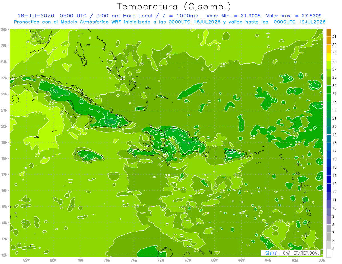342x264 pixels.
Task: Click the 68W longitude axis label
Action: pyautogui.click(x=215, y=260)
